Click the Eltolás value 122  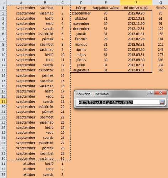pos(160,28)
